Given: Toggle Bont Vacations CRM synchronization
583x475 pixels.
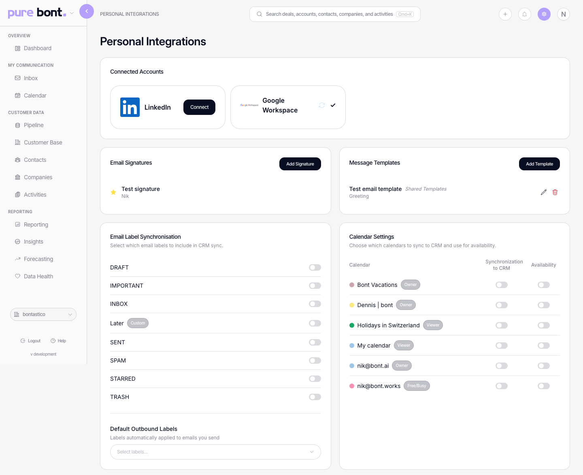Looking at the screenshot, I should click(502, 285).
